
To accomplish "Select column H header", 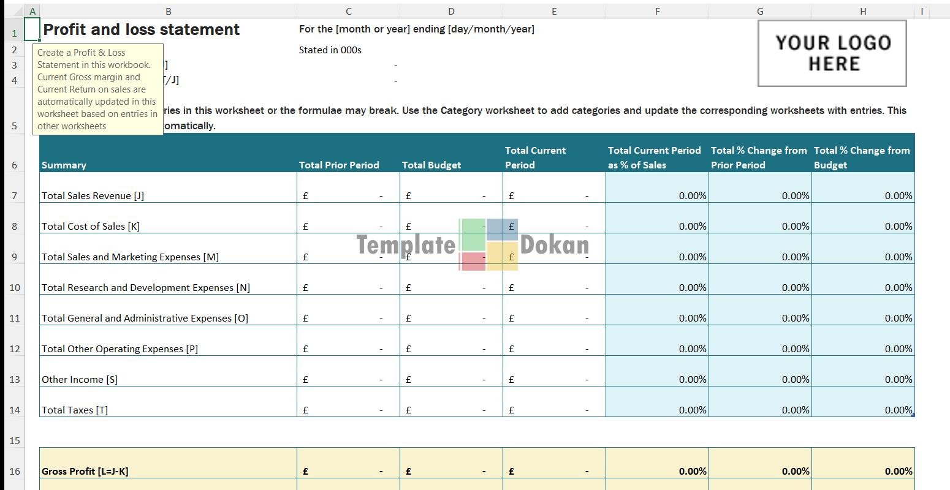I will coord(863,11).
